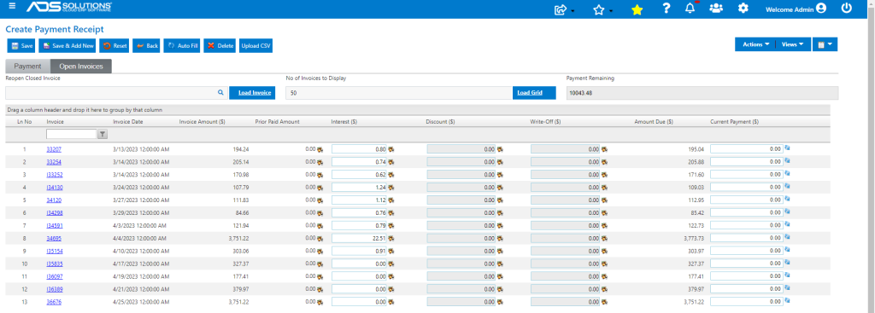Click the Back button
The height and width of the screenshot is (313, 875).
[x=147, y=46]
